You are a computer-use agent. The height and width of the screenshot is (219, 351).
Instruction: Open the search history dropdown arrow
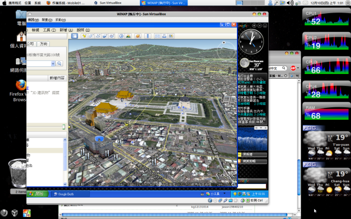pyautogui.click(x=53, y=64)
